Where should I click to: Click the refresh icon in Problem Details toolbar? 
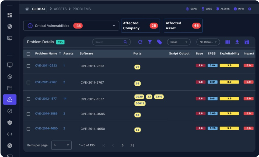[140, 42]
